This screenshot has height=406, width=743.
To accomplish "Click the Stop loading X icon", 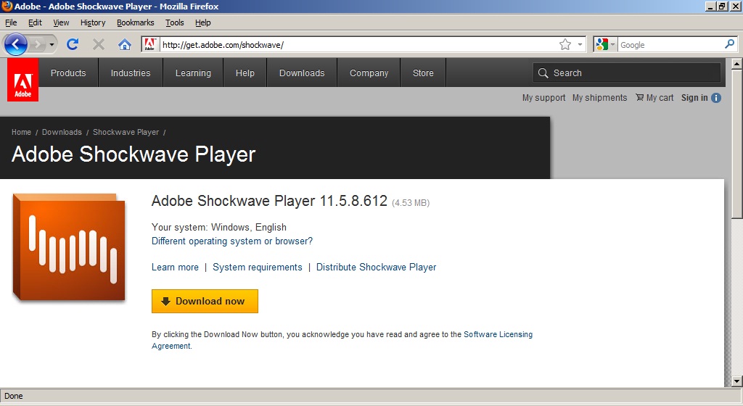I will pos(99,44).
